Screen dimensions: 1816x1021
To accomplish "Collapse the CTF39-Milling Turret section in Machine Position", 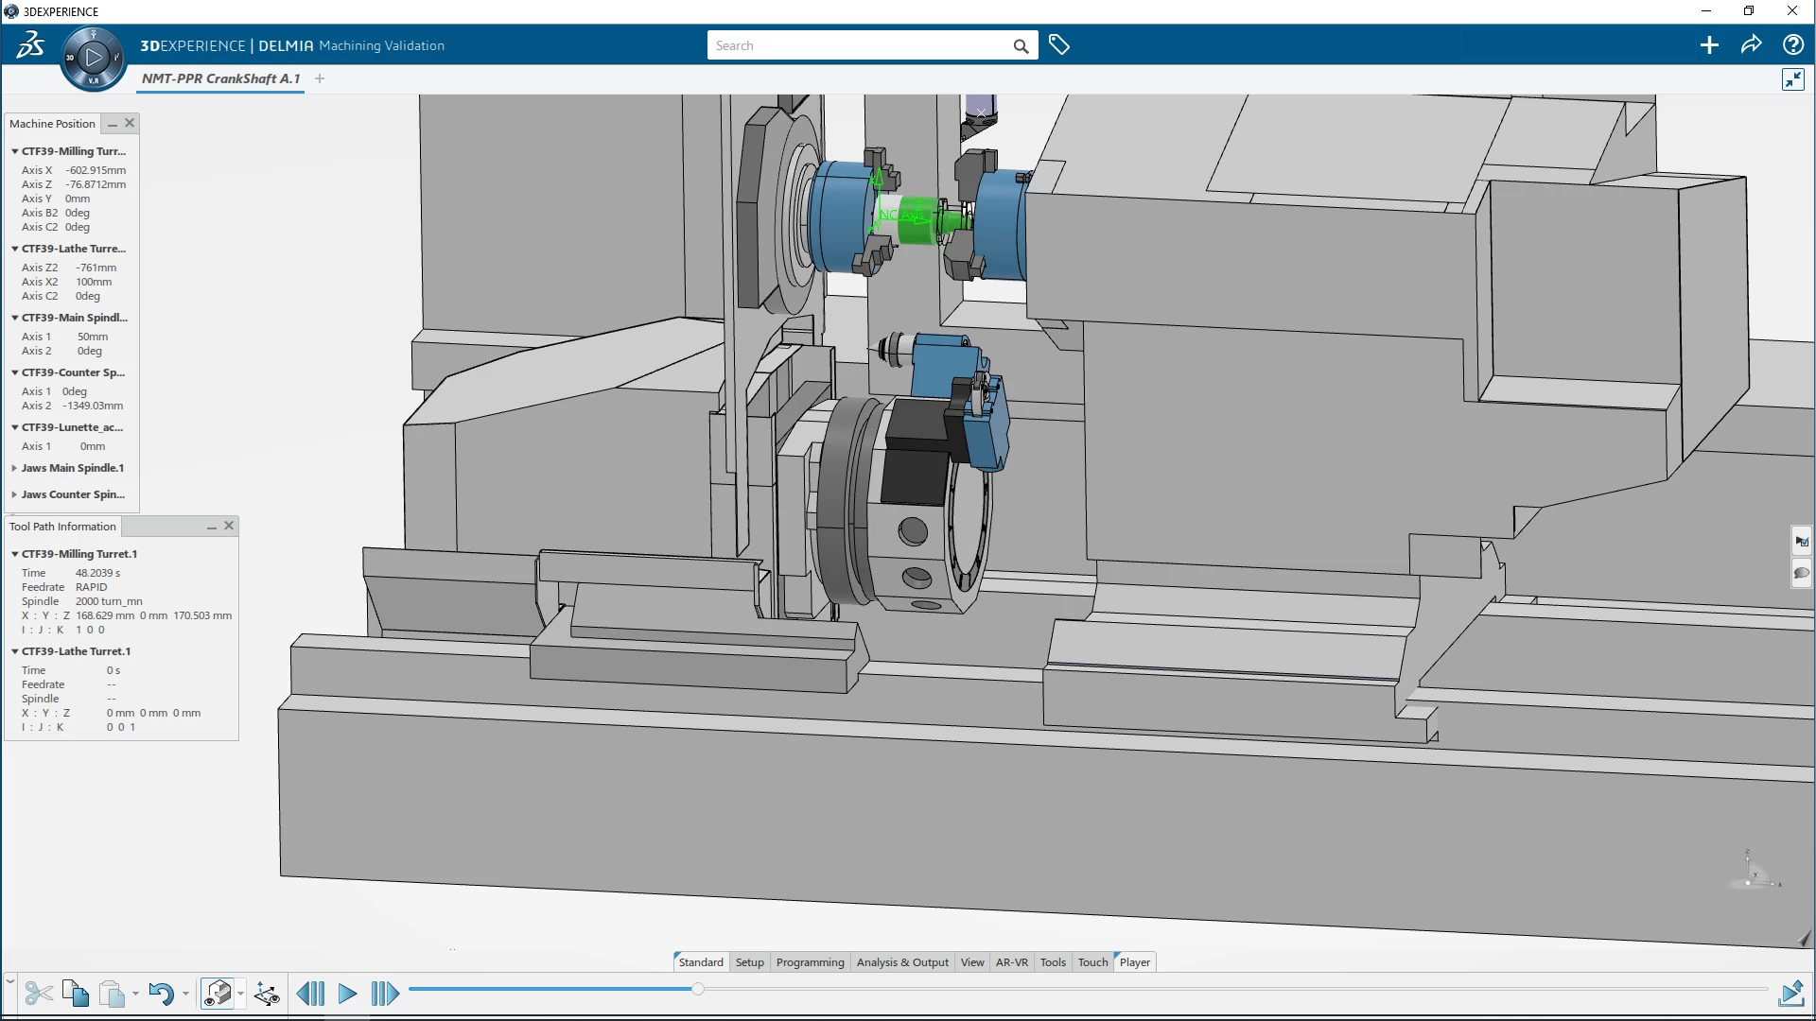I will [13, 150].
